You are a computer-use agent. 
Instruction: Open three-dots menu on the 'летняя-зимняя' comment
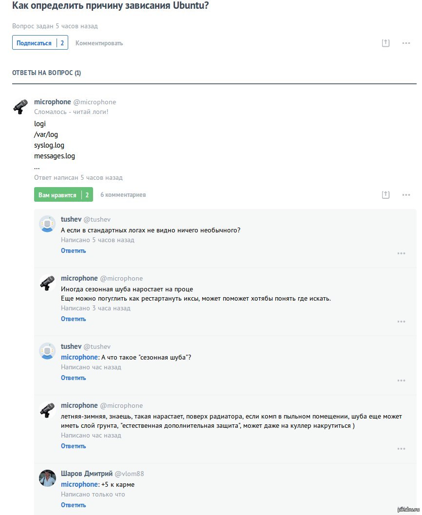(401, 449)
